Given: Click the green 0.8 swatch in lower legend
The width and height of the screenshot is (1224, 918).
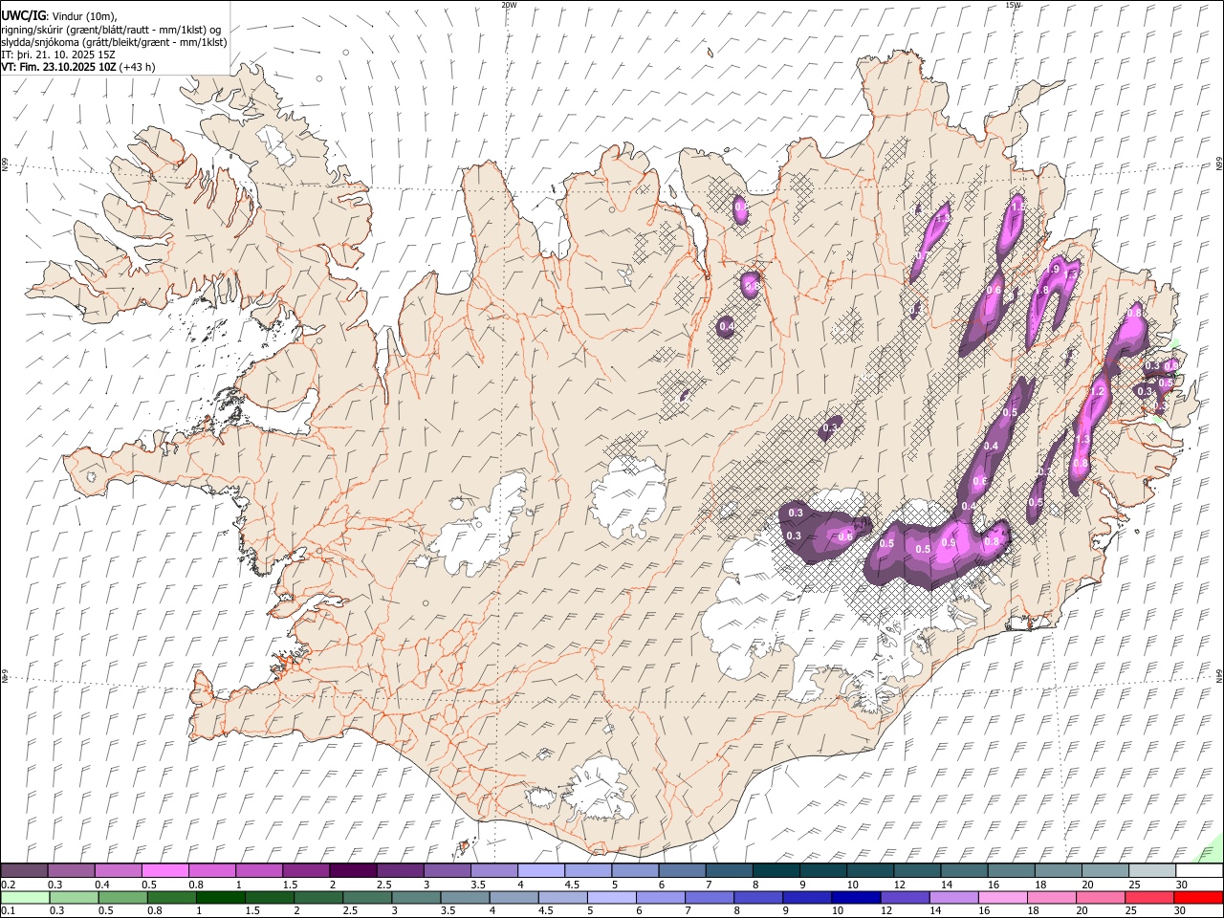Looking at the screenshot, I should [172, 898].
